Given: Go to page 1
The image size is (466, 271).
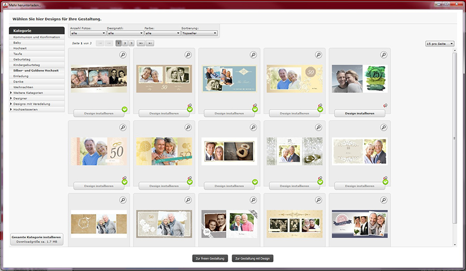Looking at the screenshot, I should click(119, 43).
